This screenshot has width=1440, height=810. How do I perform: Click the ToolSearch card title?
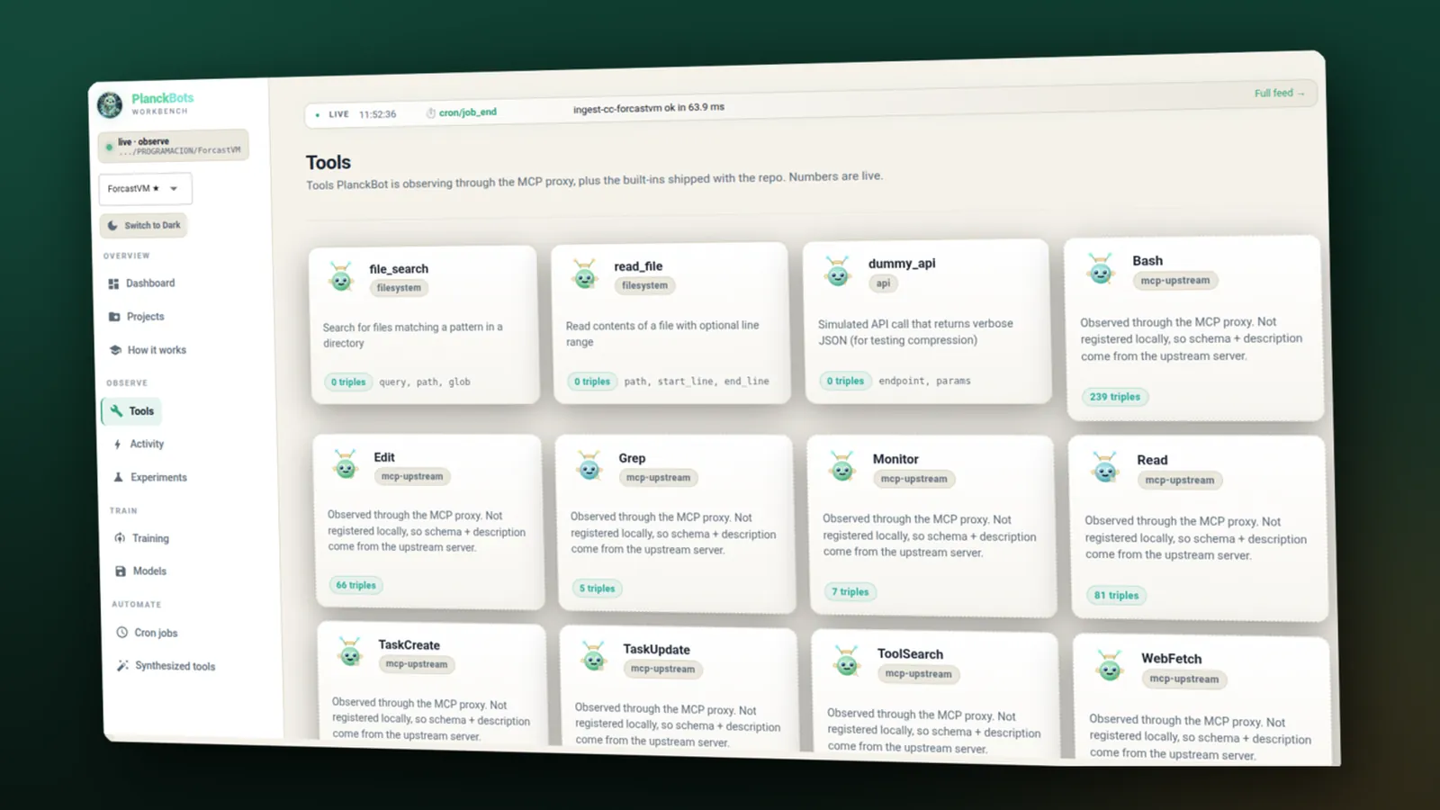(910, 654)
